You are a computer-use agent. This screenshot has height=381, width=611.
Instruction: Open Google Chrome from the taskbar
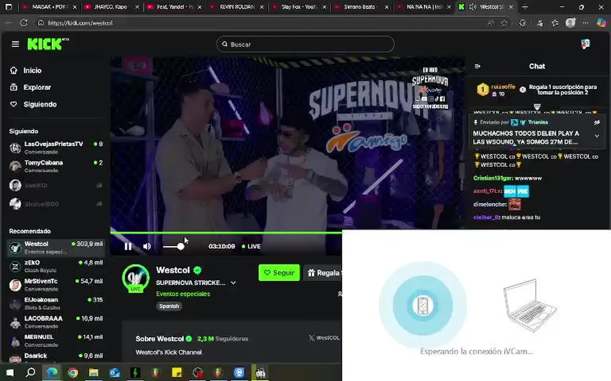[73, 373]
